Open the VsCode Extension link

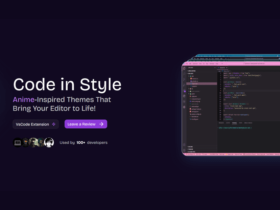(36, 124)
